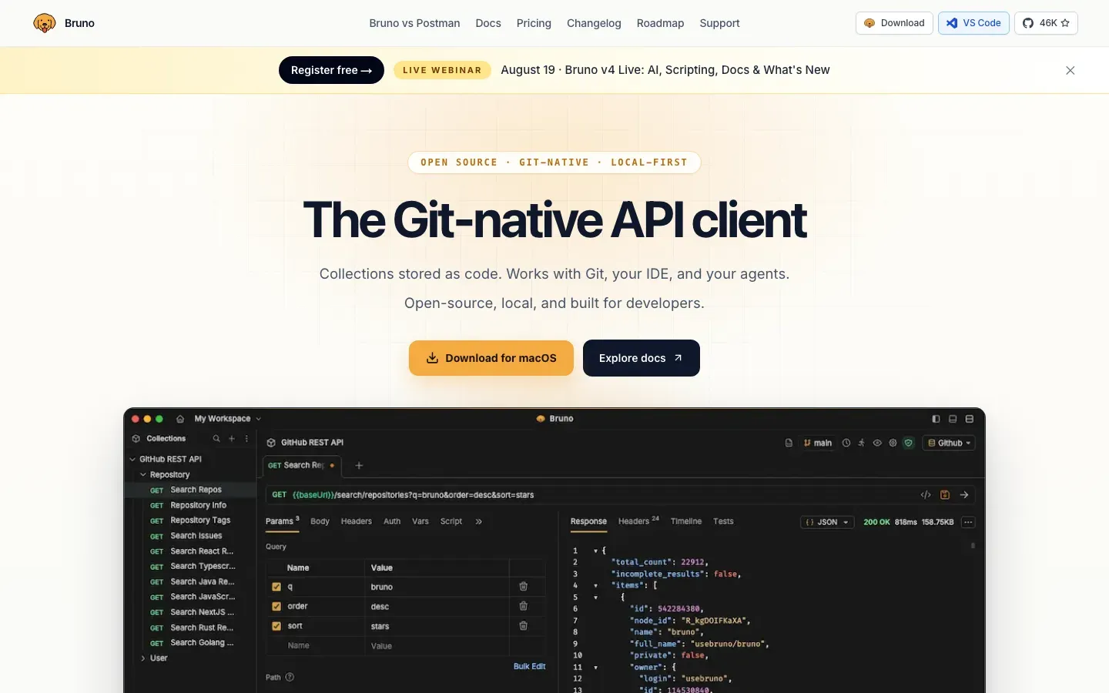This screenshot has height=693, width=1109.
Task: Open the response Tests tab
Action: pos(723,521)
